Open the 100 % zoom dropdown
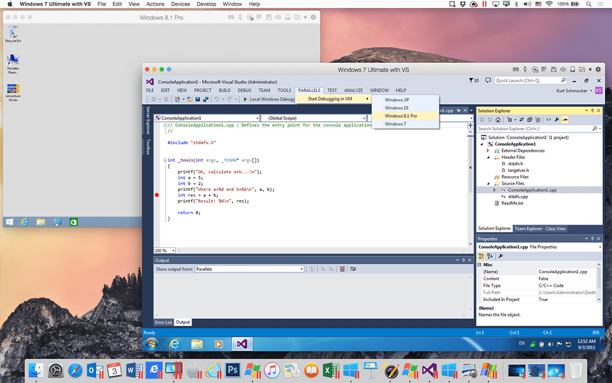Image resolution: width=612 pixels, height=383 pixels. point(165,251)
